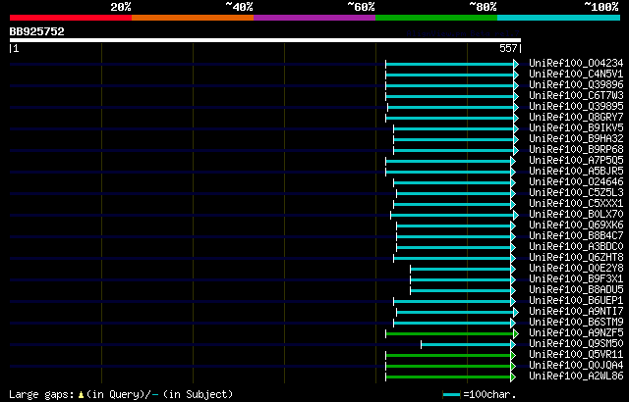Click the white query sequence bar
This screenshot has height=402, width=629.
click(x=265, y=40)
